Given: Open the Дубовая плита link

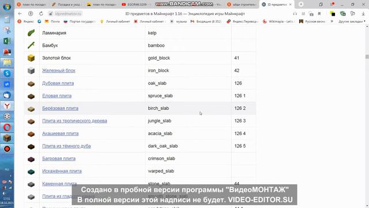Looking at the screenshot, I should tap(58, 83).
